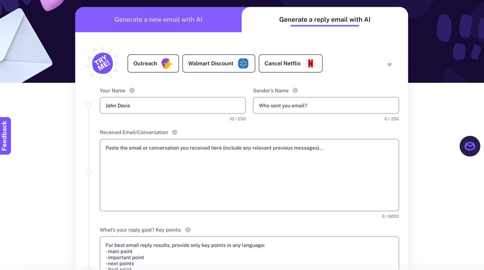Click the reply goal key points box

tap(249, 253)
